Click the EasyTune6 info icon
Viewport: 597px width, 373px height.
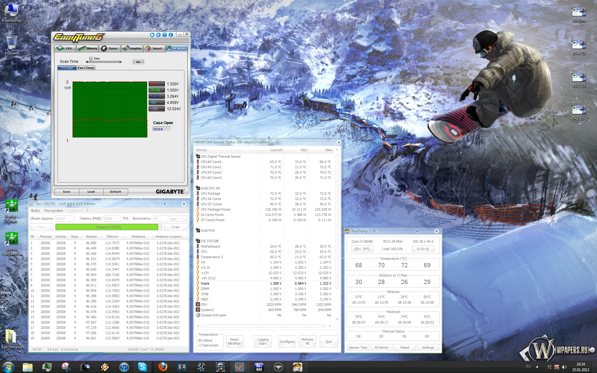coord(170,35)
